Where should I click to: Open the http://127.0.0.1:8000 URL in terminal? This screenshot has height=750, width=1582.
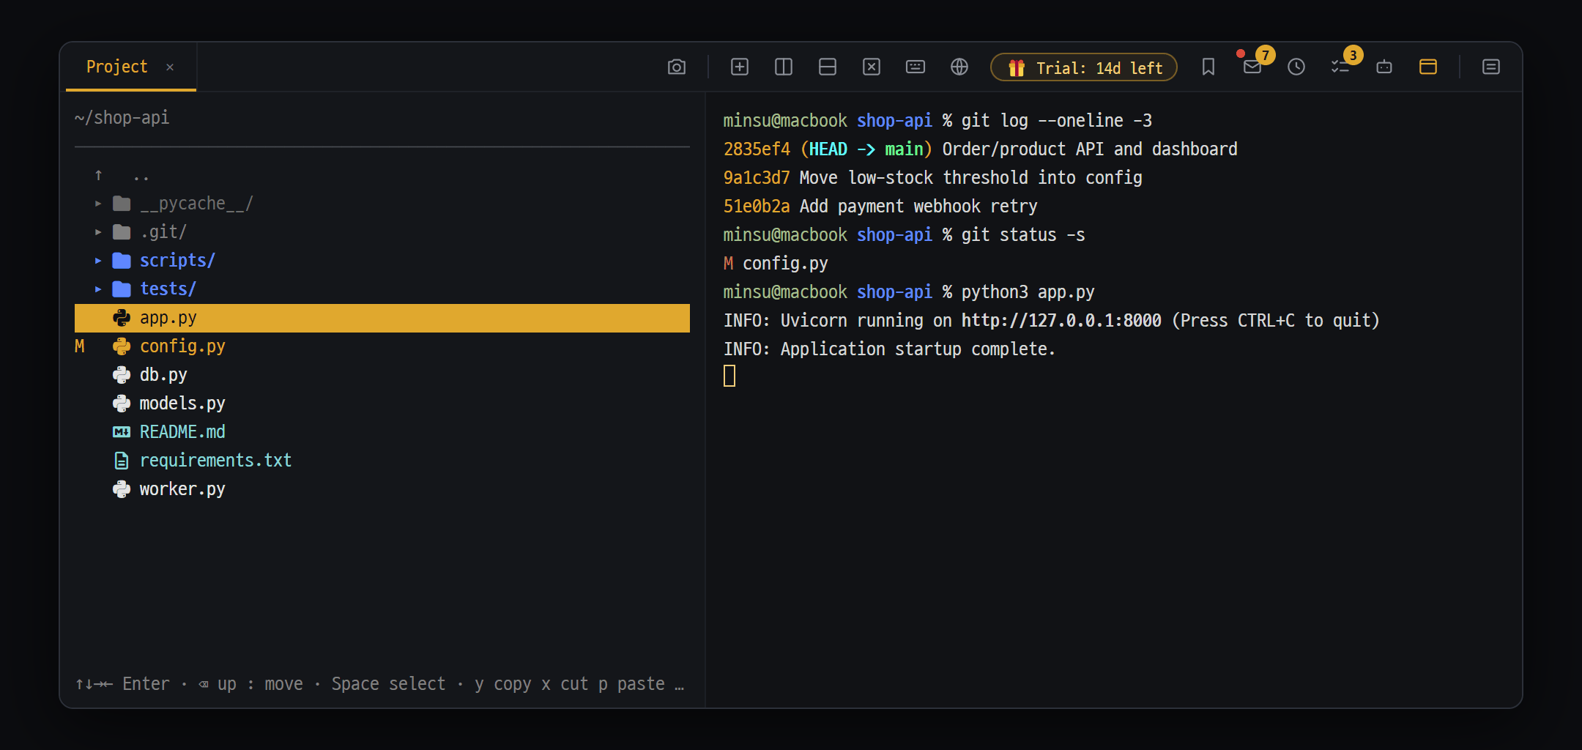pyautogui.click(x=1061, y=321)
